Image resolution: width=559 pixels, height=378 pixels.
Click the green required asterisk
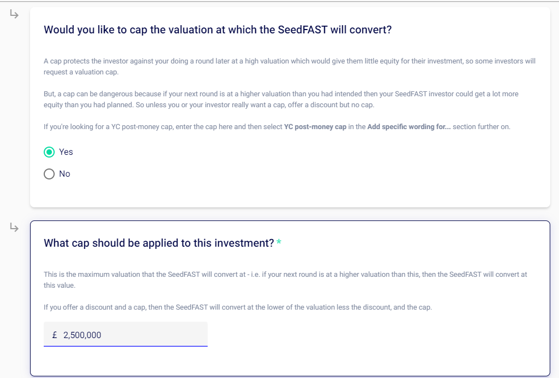pos(279,243)
